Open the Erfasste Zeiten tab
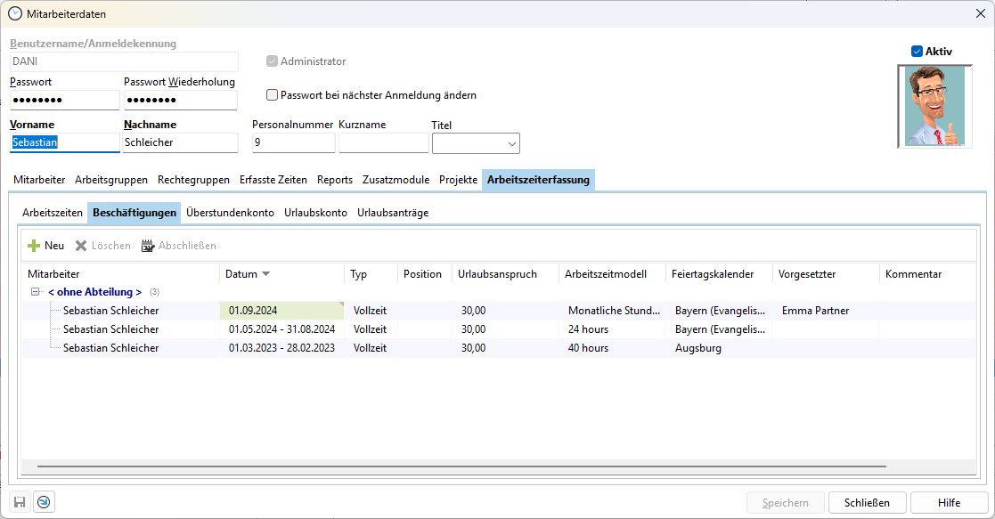Image resolution: width=995 pixels, height=519 pixels. click(273, 180)
